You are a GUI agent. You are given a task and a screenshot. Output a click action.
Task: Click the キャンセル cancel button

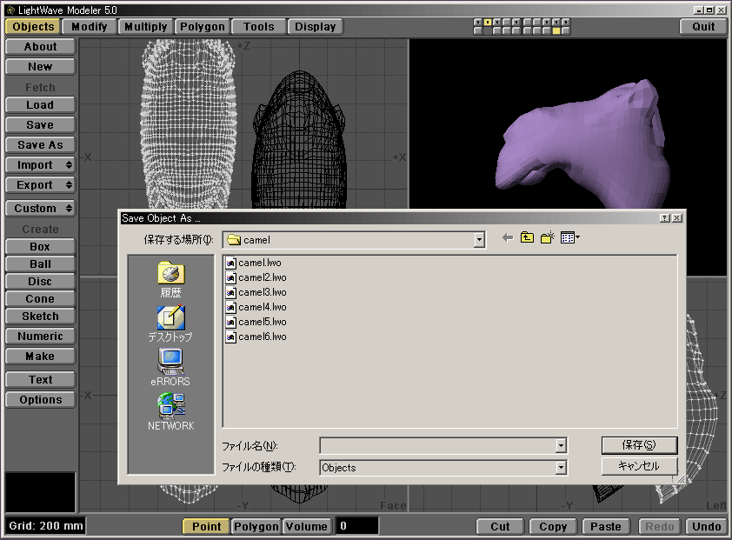tap(639, 466)
